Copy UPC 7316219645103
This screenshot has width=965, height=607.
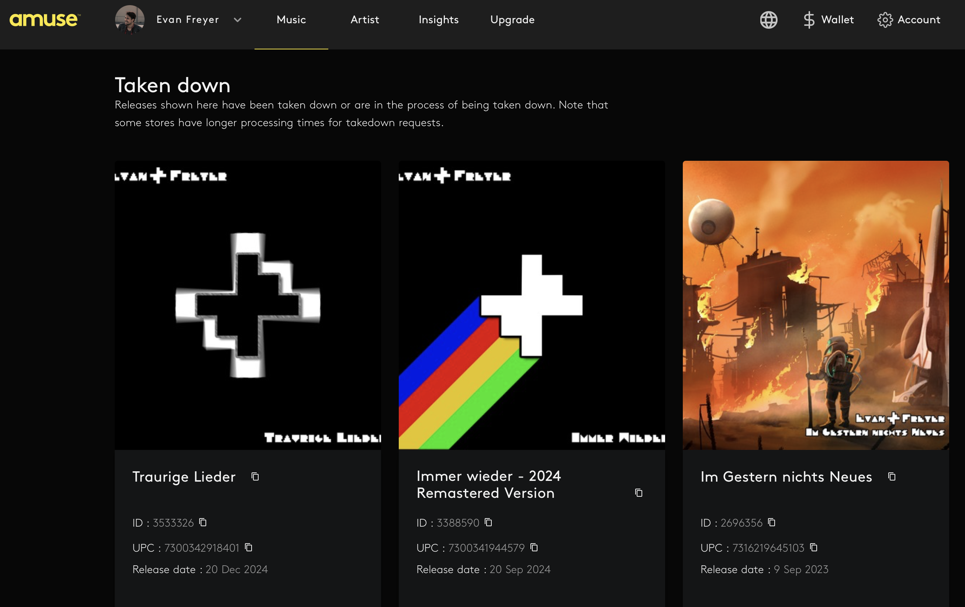coord(813,547)
